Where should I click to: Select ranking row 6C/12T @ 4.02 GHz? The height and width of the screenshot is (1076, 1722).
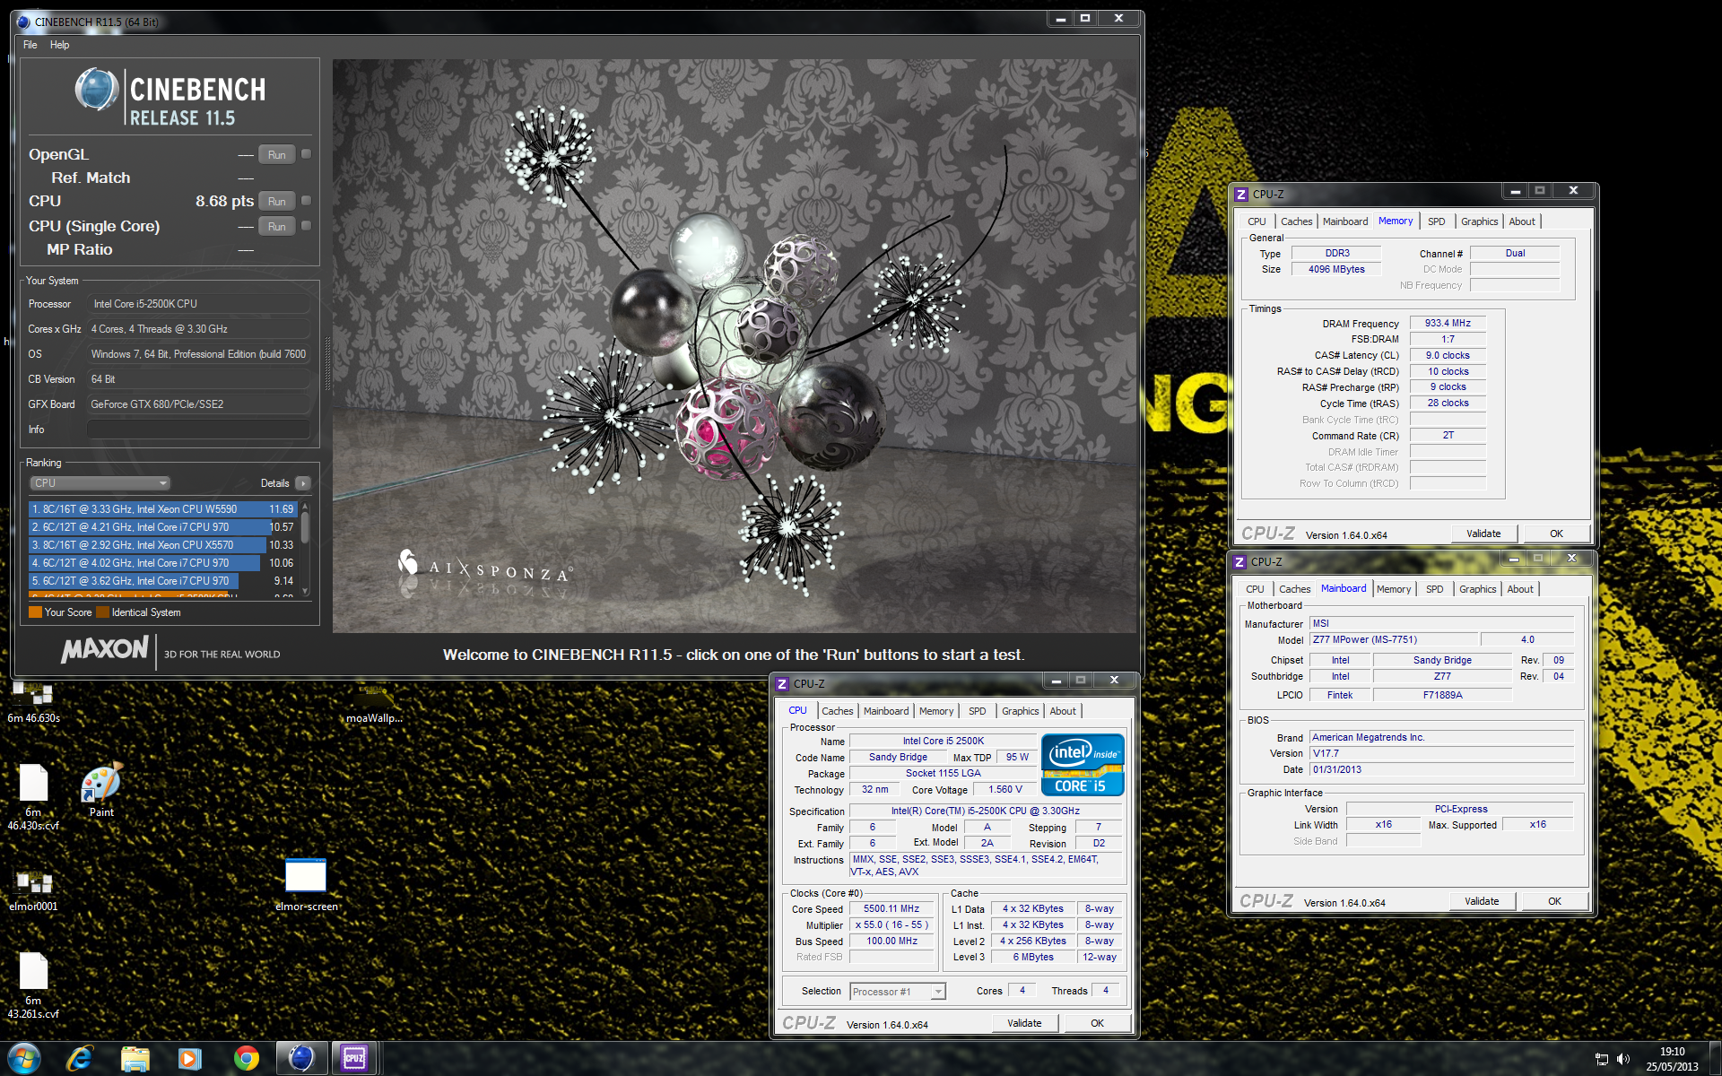(x=162, y=563)
